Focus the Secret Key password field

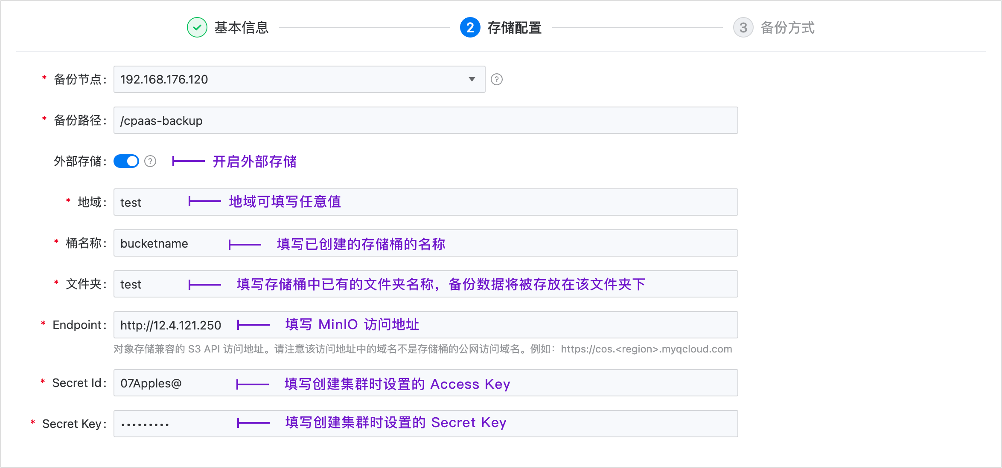coord(597,424)
